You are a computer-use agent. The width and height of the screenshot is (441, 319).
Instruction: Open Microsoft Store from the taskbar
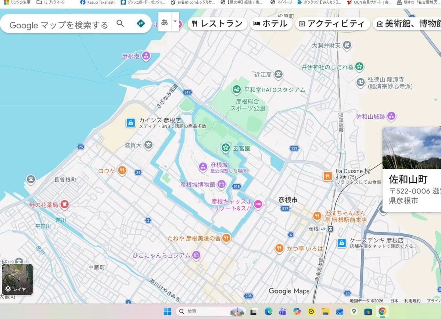point(368,311)
